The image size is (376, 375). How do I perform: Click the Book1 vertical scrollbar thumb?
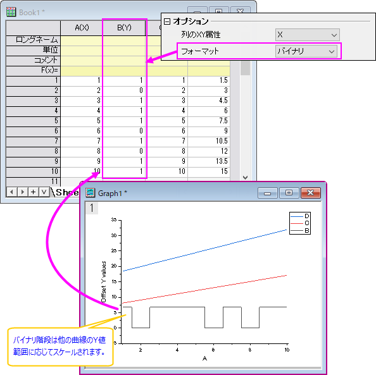click(x=245, y=68)
